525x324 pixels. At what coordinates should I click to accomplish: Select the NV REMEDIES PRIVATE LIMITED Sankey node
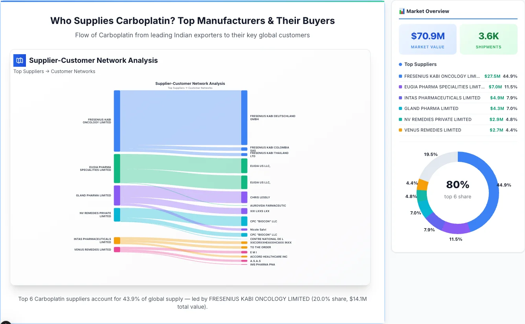click(117, 214)
